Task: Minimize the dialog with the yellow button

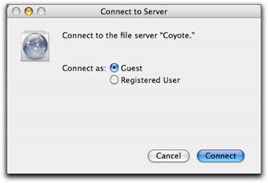Action: pos(29,11)
